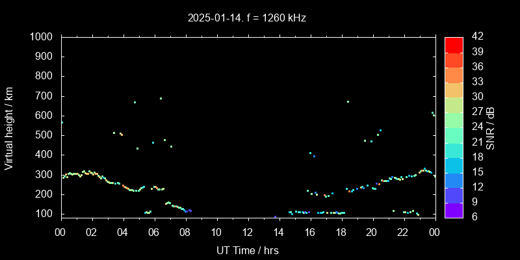Click the 18 tick label on time axis
The image size is (520, 260).
pos(341,231)
